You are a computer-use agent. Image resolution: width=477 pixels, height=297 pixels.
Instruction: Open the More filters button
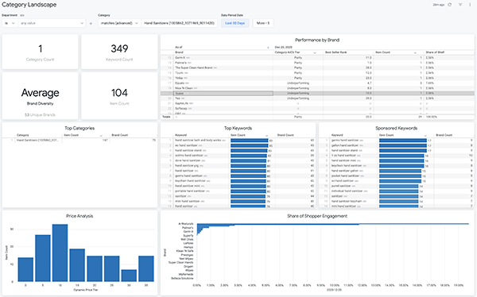[263, 23]
